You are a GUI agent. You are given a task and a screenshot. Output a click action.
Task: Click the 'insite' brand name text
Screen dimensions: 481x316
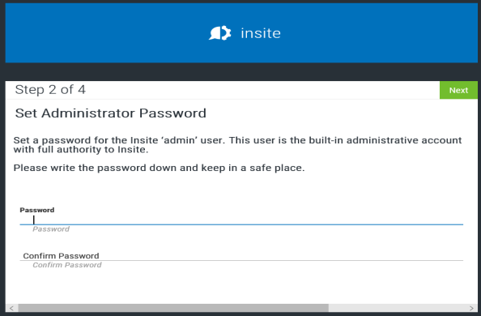coord(261,33)
